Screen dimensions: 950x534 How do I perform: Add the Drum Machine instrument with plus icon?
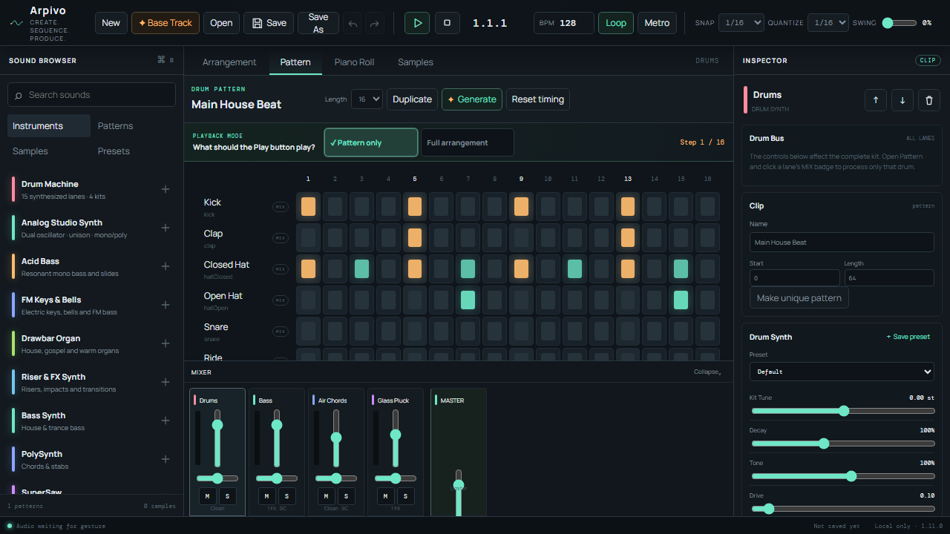[166, 189]
